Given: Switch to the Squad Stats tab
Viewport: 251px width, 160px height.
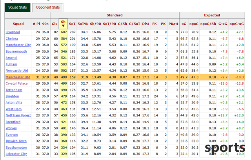Looking at the screenshot, I should [17, 7].
